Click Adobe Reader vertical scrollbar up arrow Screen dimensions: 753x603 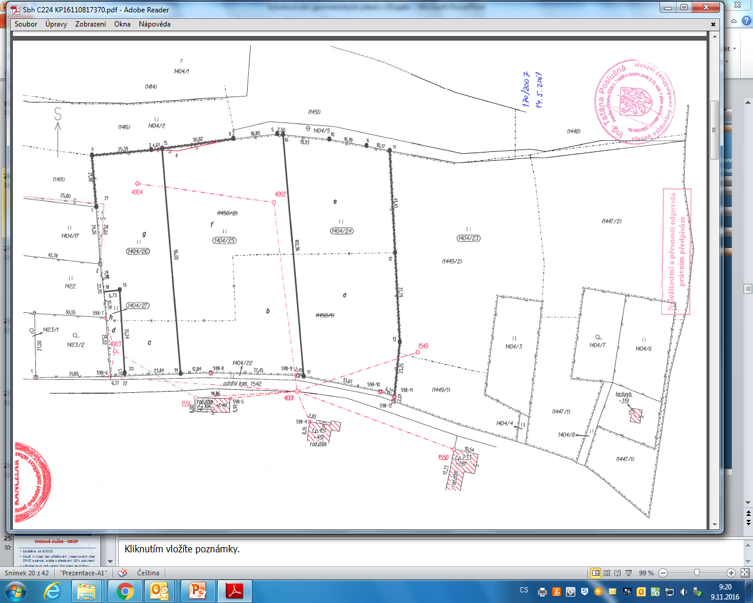coord(715,37)
